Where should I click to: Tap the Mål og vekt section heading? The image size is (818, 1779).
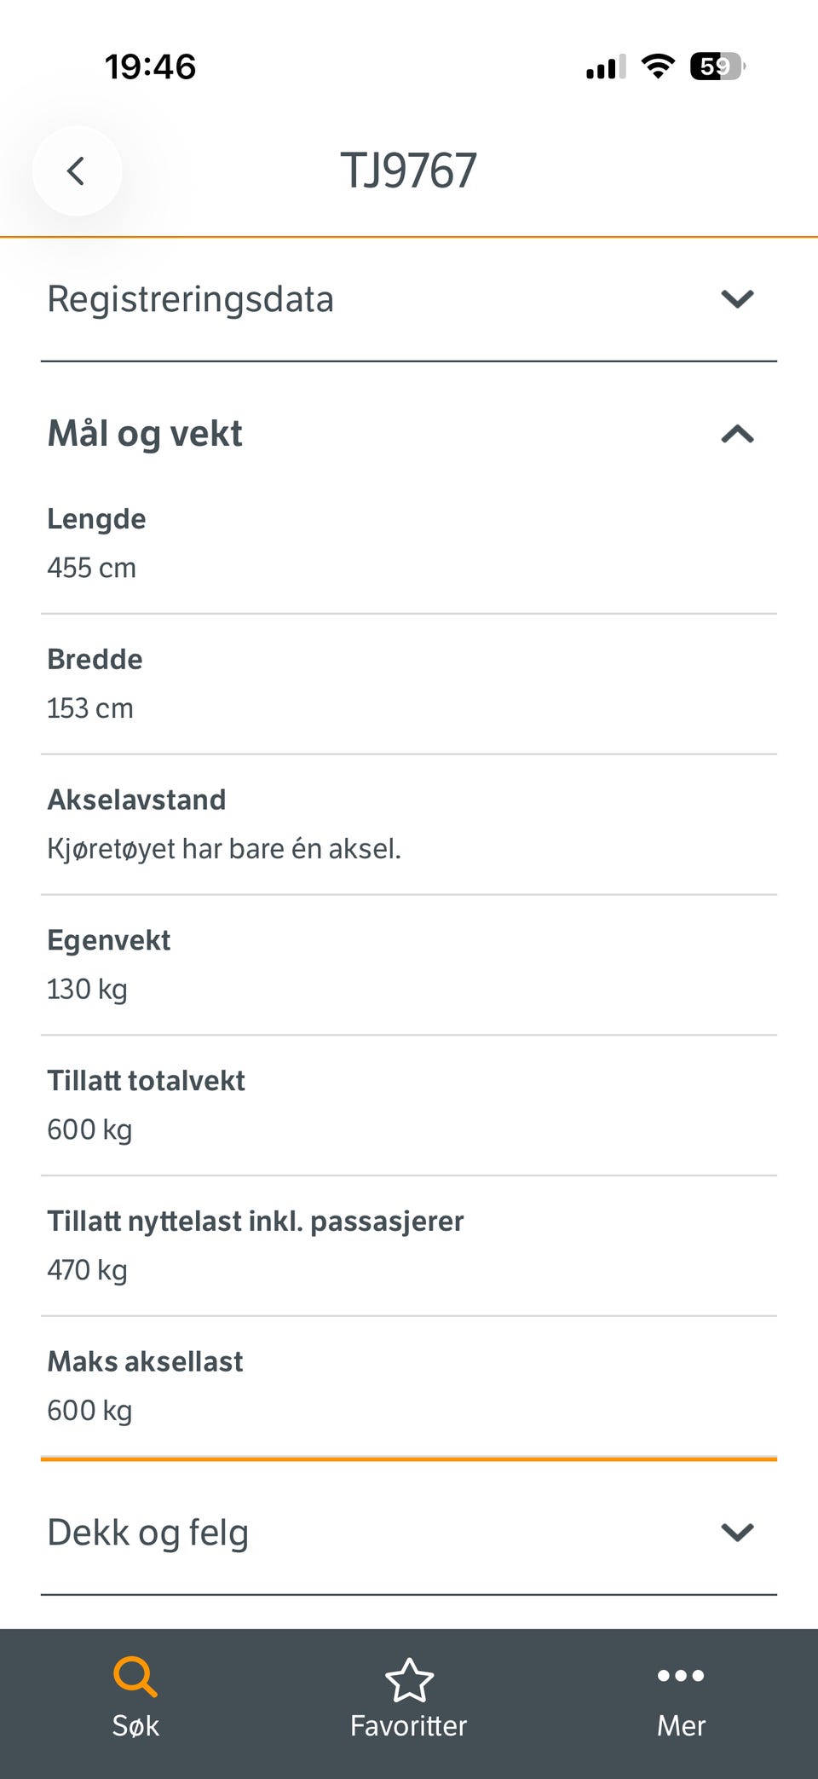[145, 434]
